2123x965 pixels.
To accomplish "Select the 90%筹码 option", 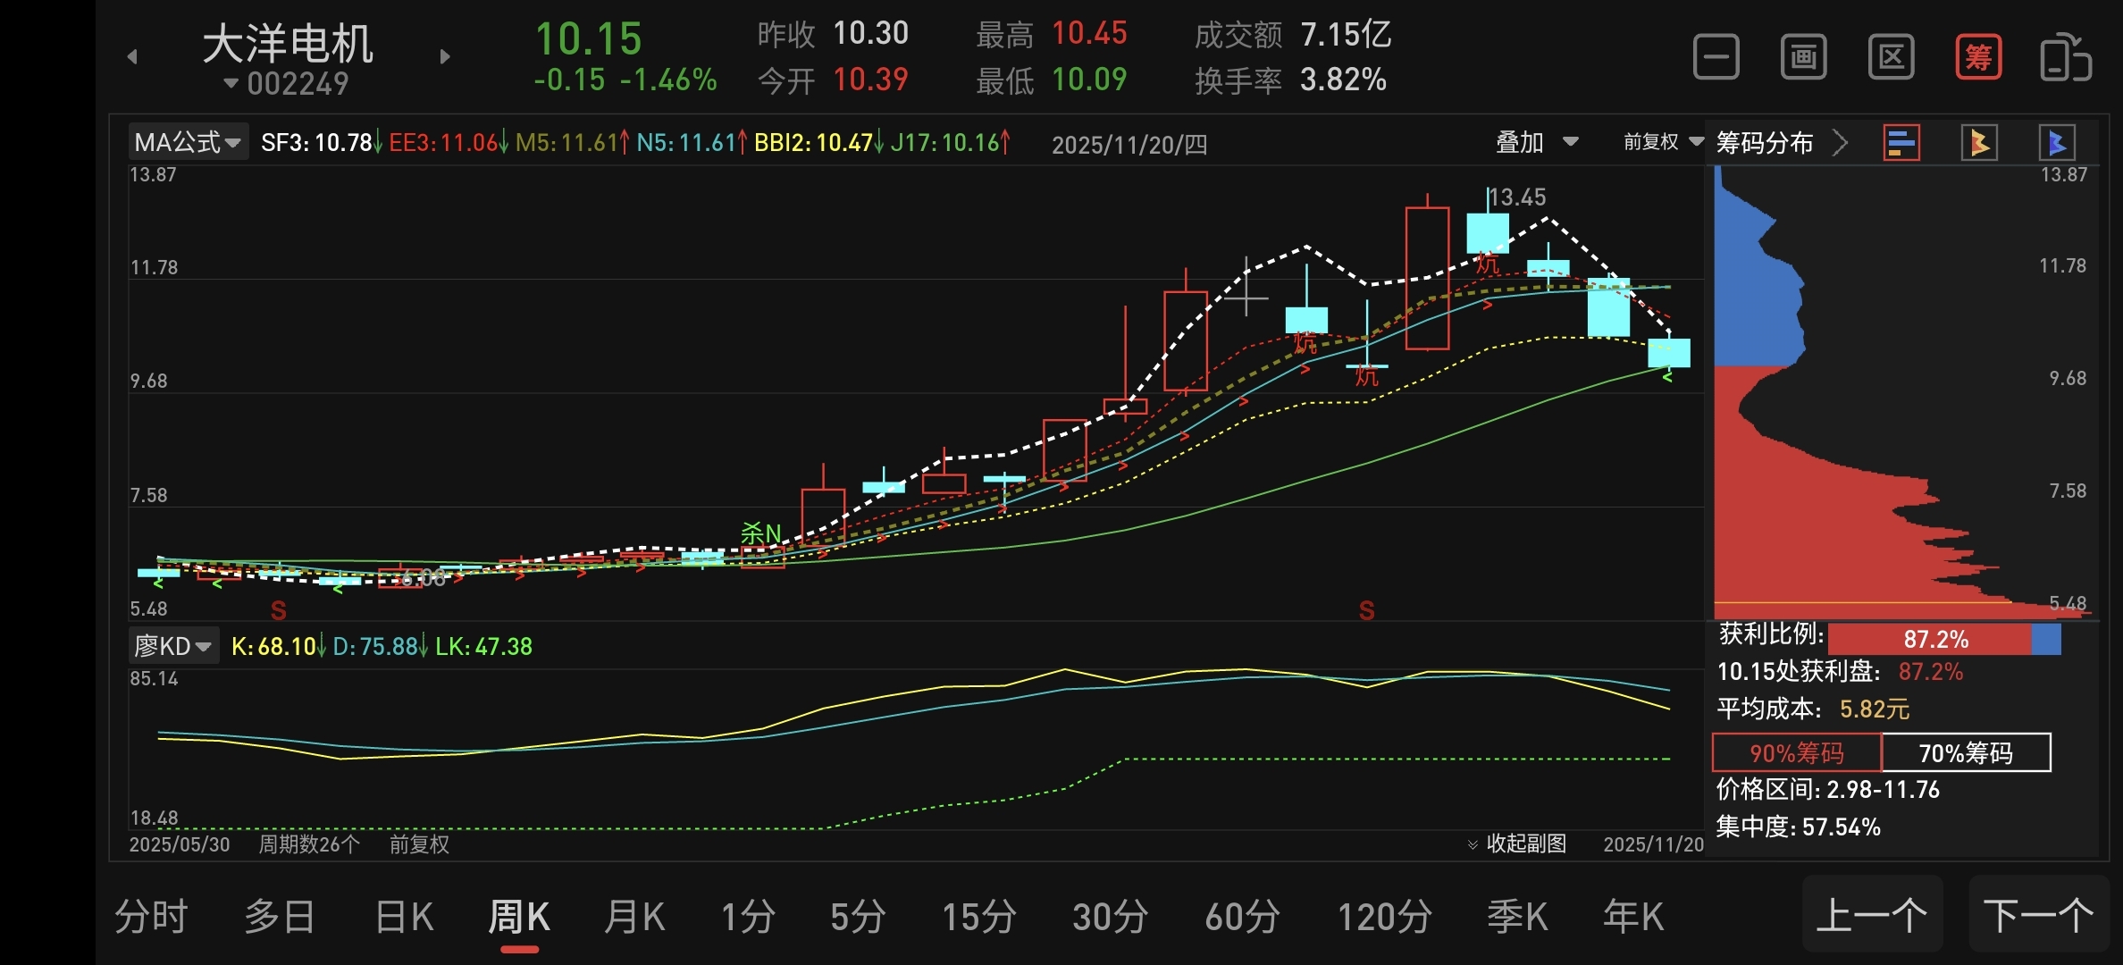I will 1796,753.
